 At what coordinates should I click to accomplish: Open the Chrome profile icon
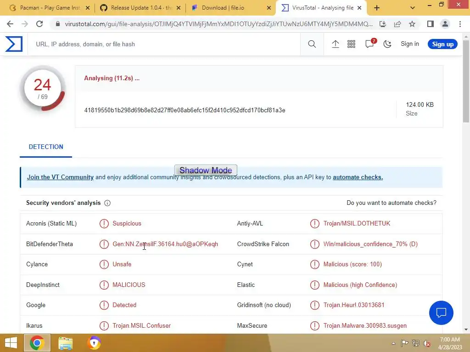coord(445,24)
